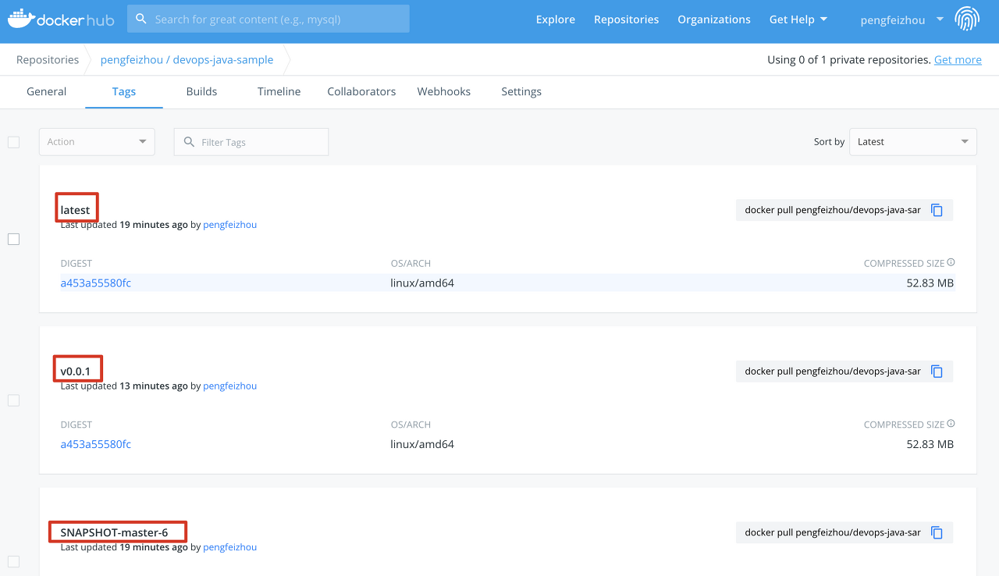This screenshot has height=576, width=999.
Task: Click the search magnifier icon in header
Action: click(x=141, y=19)
